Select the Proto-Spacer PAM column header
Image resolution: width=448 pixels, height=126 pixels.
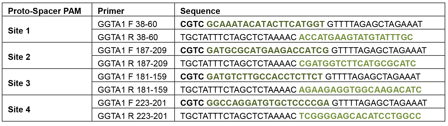[x=44, y=11]
